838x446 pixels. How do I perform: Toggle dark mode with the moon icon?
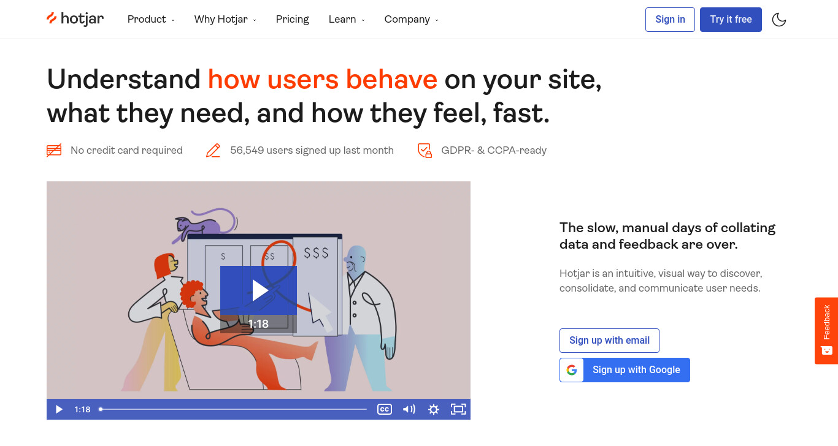pyautogui.click(x=778, y=20)
